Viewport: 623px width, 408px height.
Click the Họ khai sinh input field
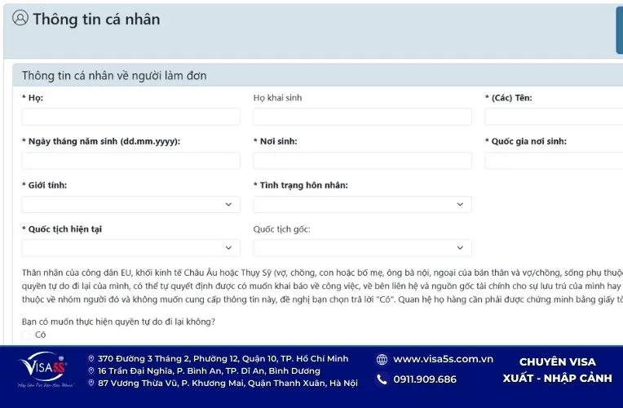coord(362,117)
